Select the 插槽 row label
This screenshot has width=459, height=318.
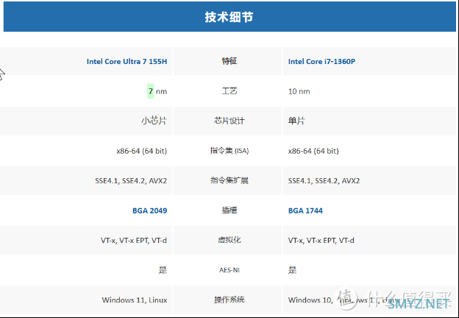230,211
